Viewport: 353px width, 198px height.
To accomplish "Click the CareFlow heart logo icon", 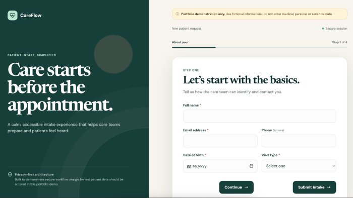I will coord(13,16).
